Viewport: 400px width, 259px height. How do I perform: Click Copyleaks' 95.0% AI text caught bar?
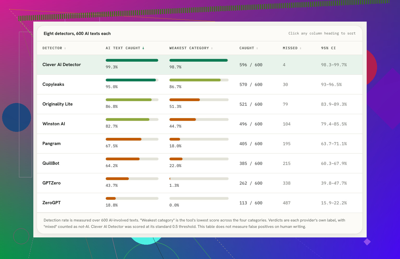click(x=132, y=80)
